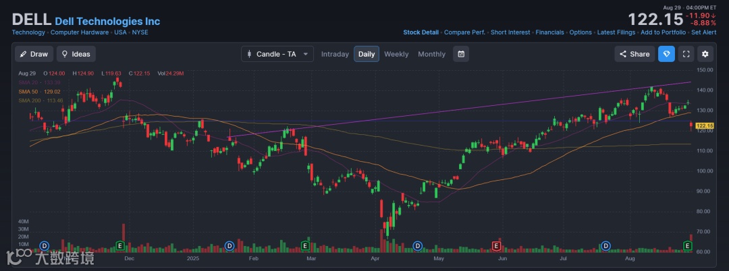The image size is (729, 271).
Task: Open the calendar date range picker
Action: [461, 54]
